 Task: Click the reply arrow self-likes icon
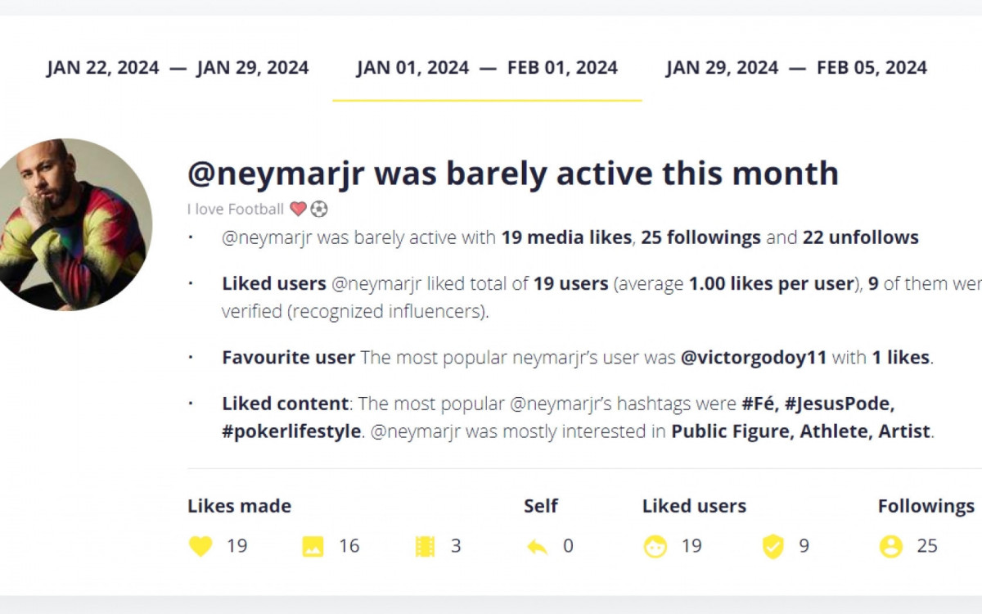click(x=537, y=547)
